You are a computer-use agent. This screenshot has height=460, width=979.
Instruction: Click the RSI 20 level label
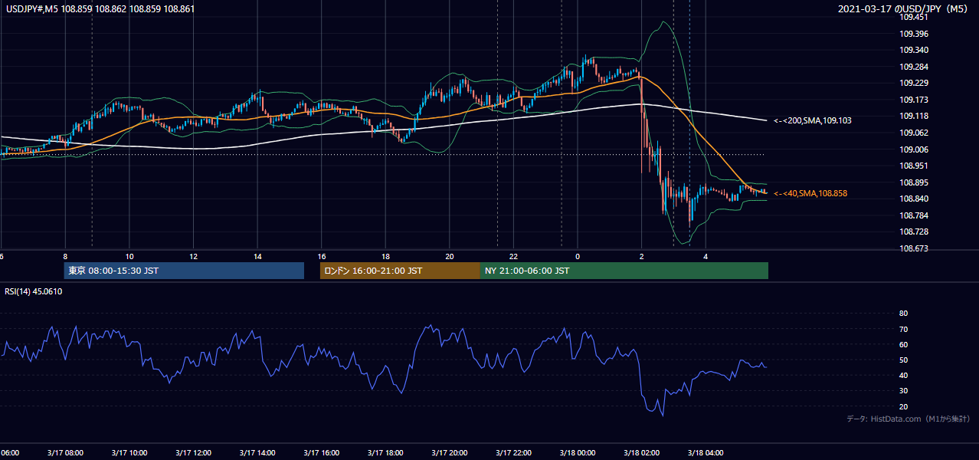(903, 406)
